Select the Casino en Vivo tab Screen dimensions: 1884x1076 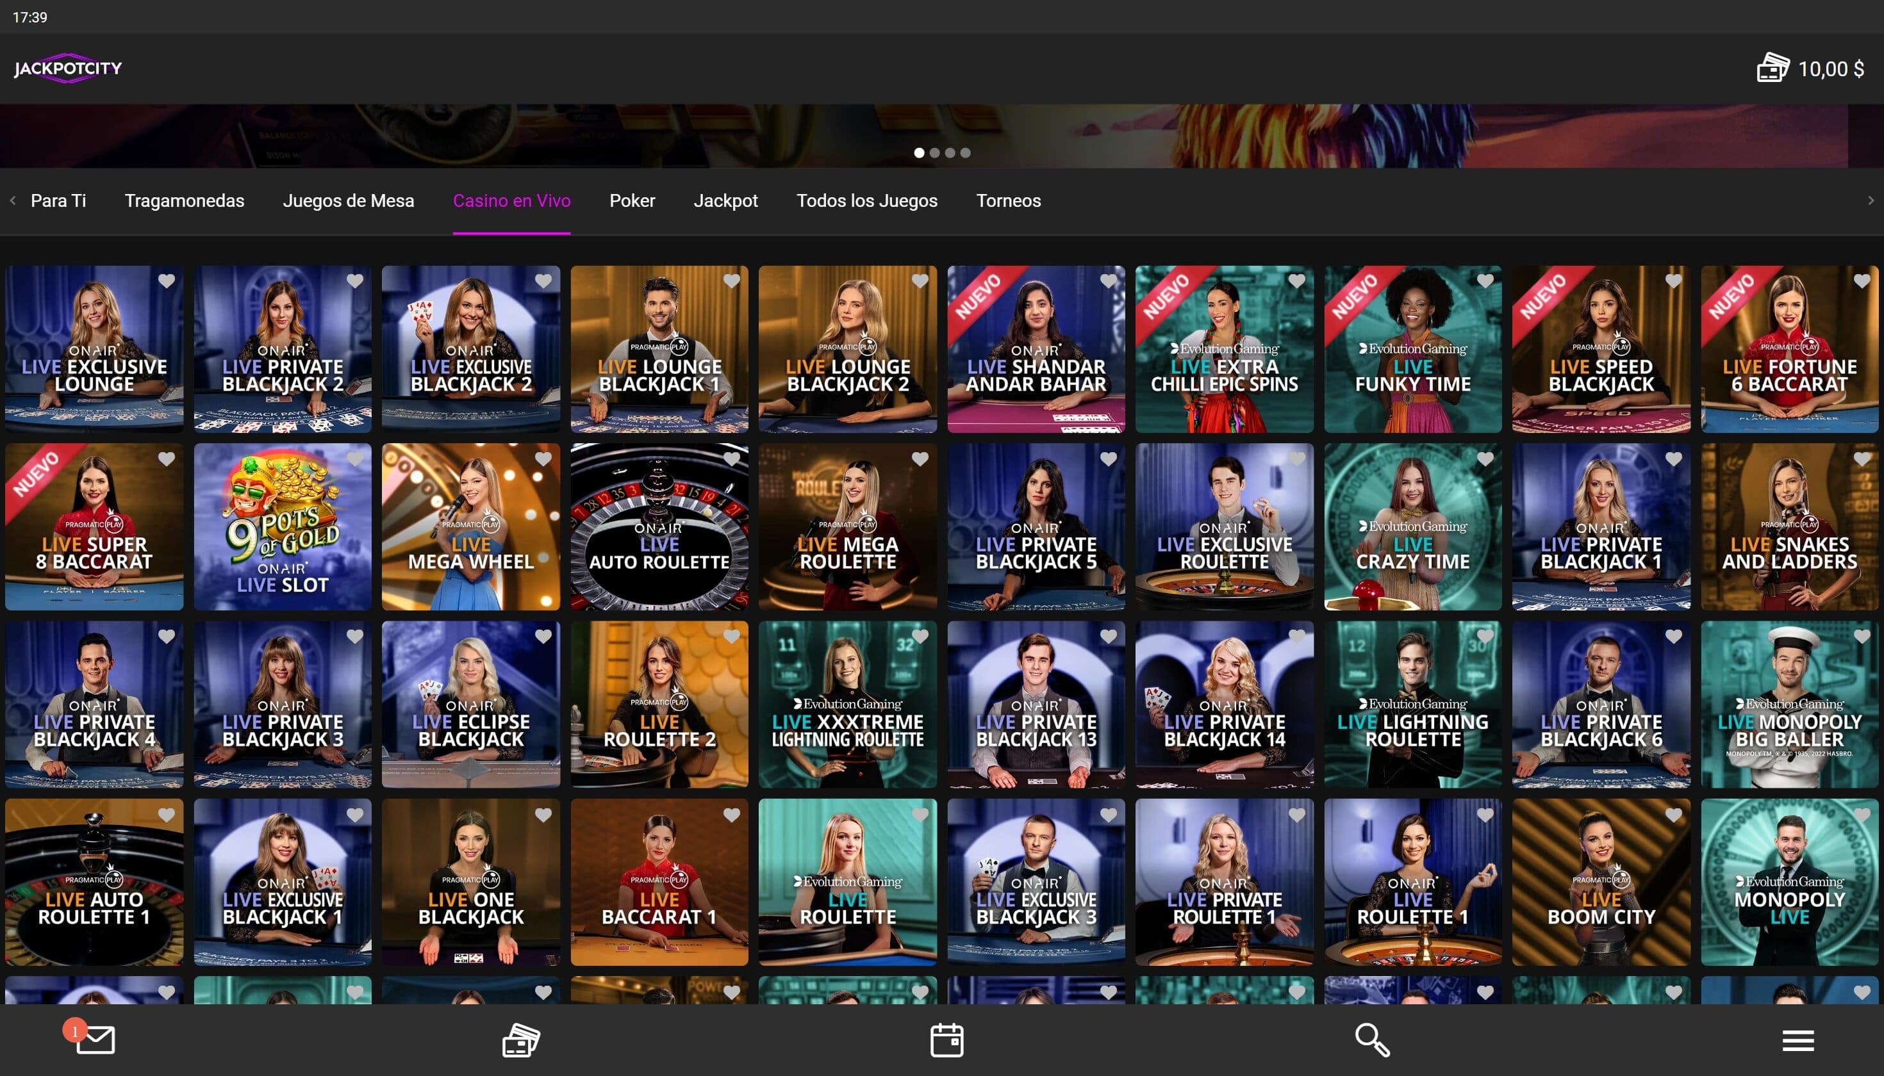(511, 200)
